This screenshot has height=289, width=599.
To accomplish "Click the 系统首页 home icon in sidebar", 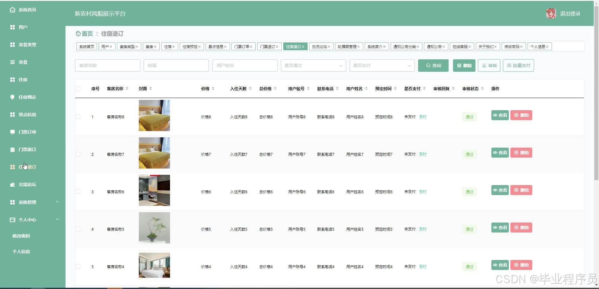I will (12, 10).
